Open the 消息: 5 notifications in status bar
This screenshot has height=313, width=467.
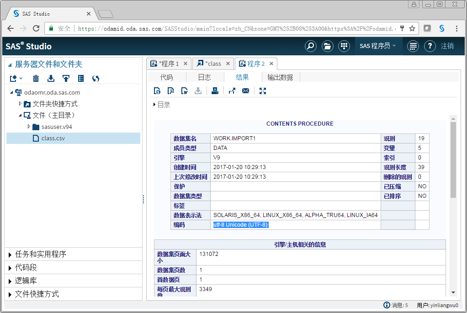coord(396,305)
